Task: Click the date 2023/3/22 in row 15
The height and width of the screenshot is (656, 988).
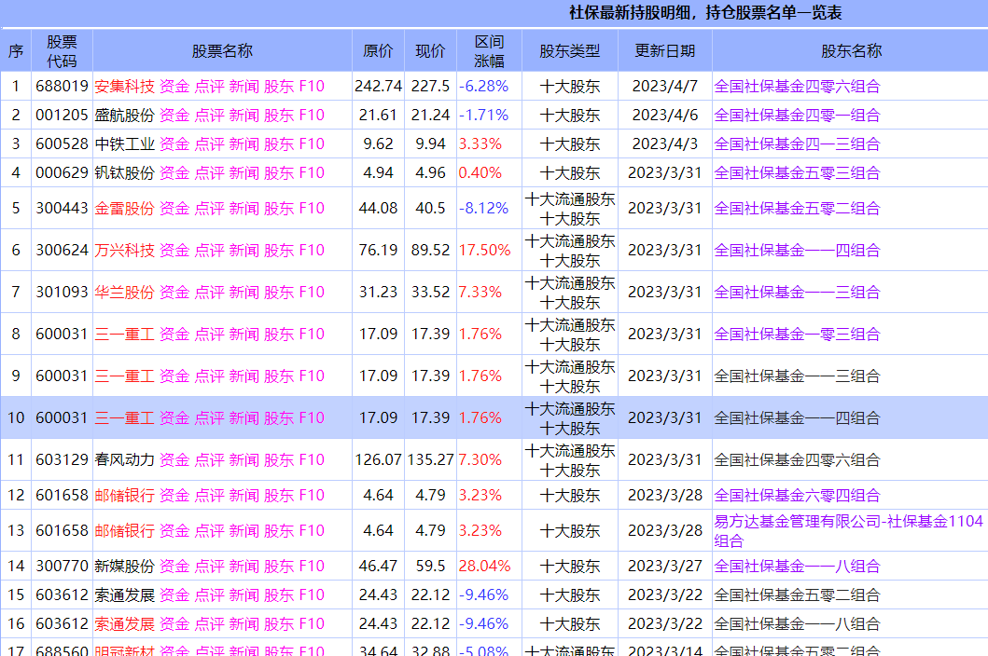Action: (665, 594)
